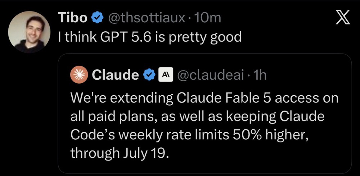This screenshot has width=360, height=176.
Task: Click "through July 19." in the quoted post
Action: coord(120,153)
